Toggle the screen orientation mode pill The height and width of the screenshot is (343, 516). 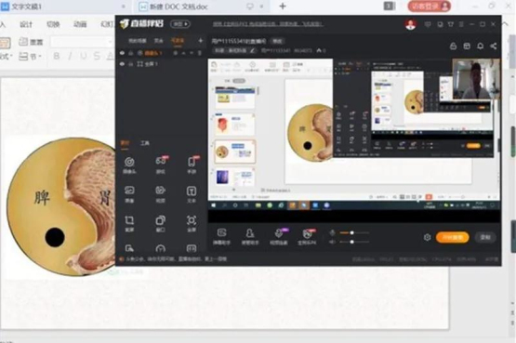click(180, 24)
